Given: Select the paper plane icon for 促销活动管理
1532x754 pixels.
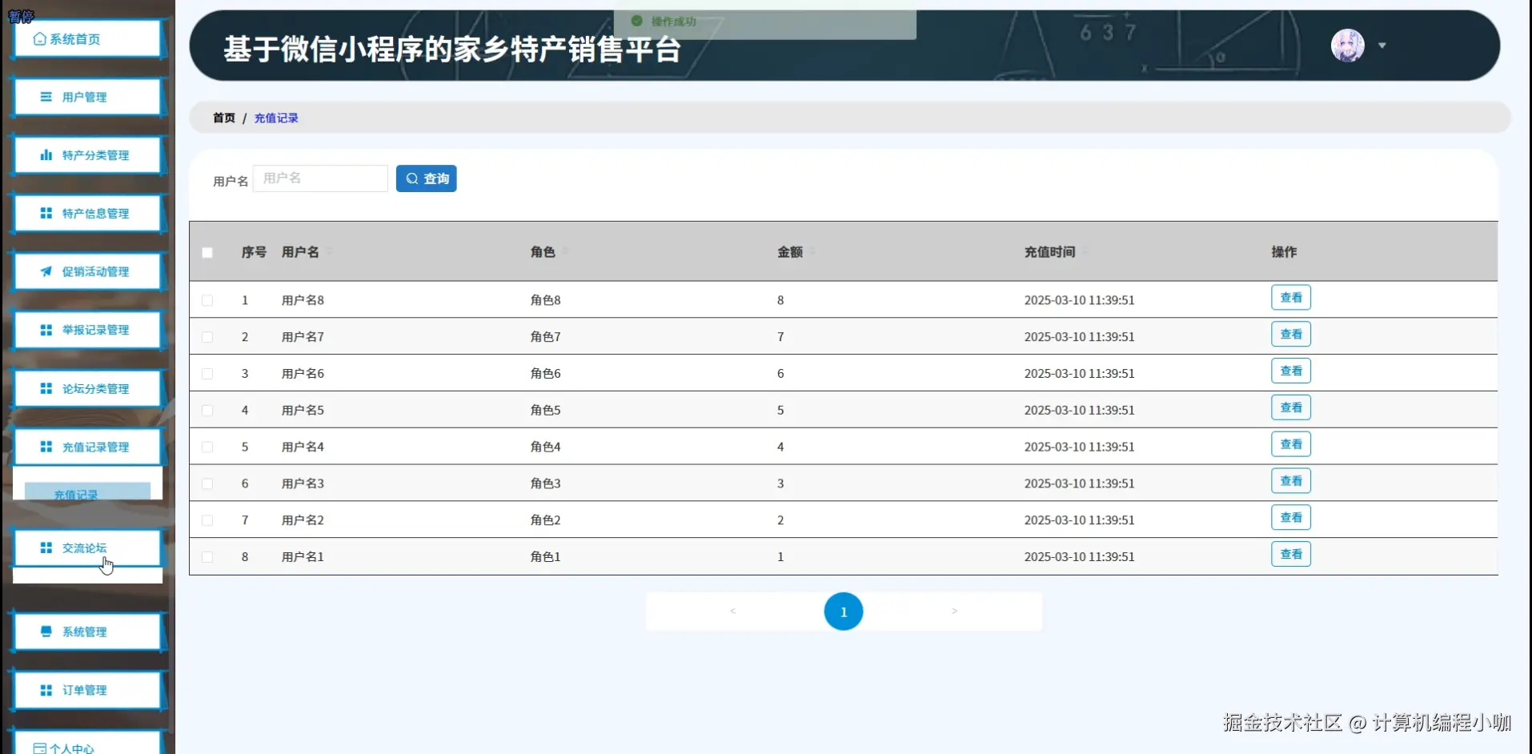Looking at the screenshot, I should (44, 271).
